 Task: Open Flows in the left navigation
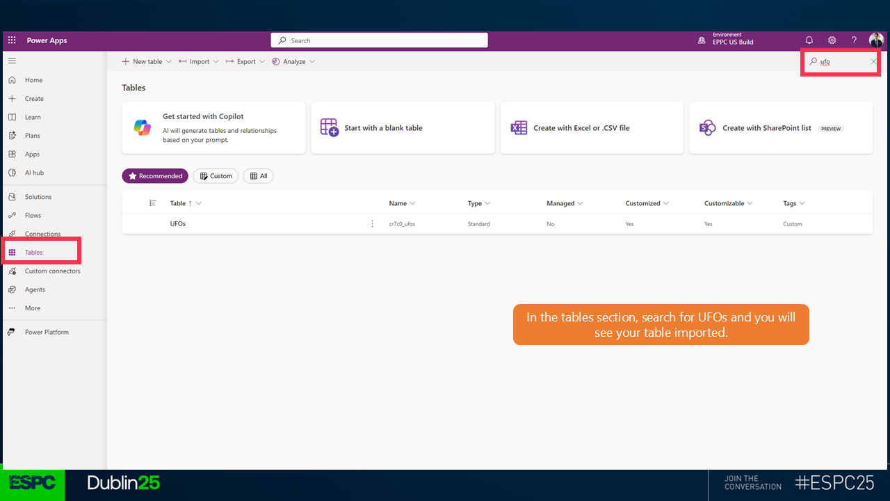pos(33,216)
